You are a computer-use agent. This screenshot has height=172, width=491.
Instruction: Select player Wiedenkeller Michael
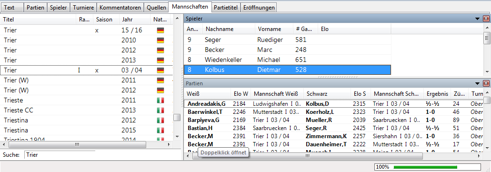(287, 60)
